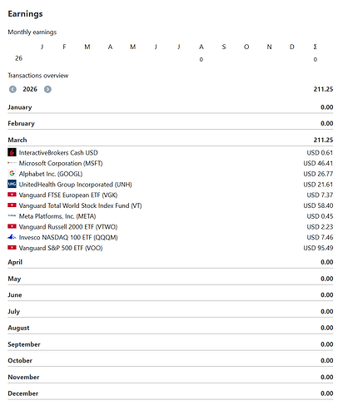Expand the September transactions section
This screenshot has width=348, height=415.
(171, 344)
